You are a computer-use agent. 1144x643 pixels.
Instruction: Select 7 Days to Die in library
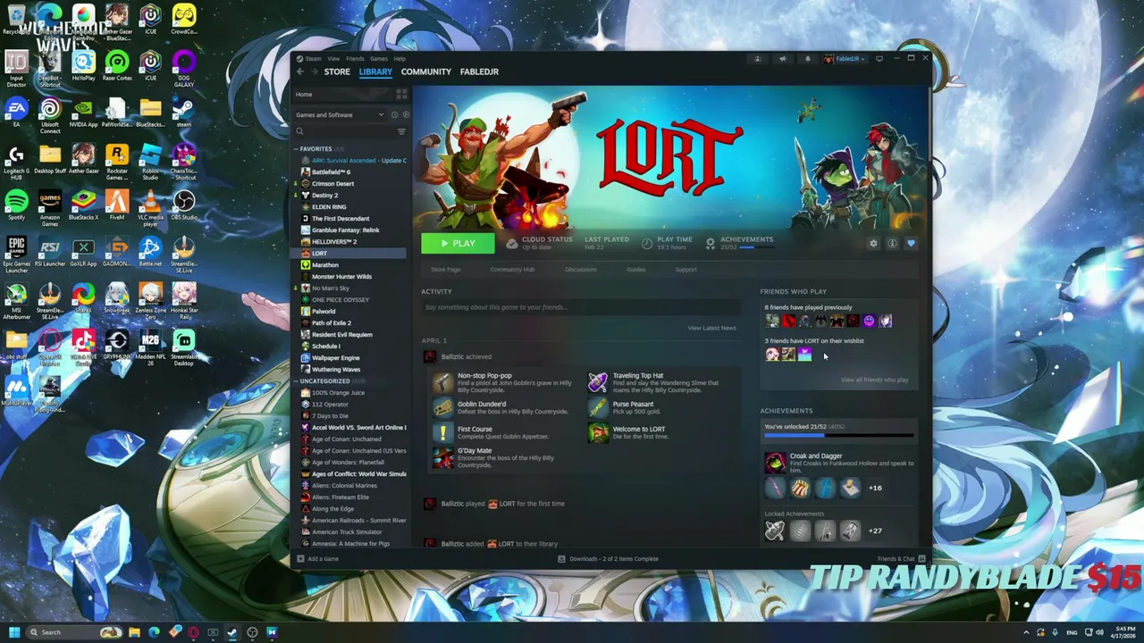[x=330, y=415]
